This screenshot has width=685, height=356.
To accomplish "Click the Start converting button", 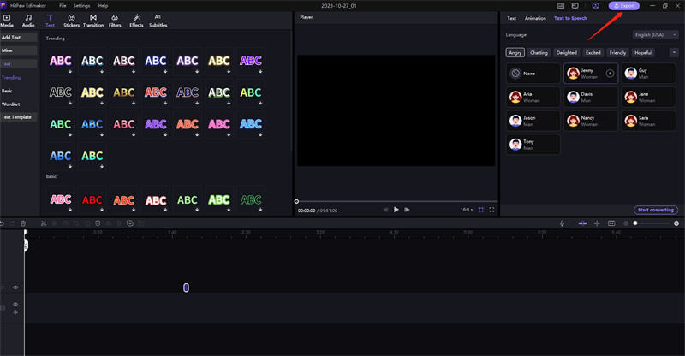I will click(657, 210).
